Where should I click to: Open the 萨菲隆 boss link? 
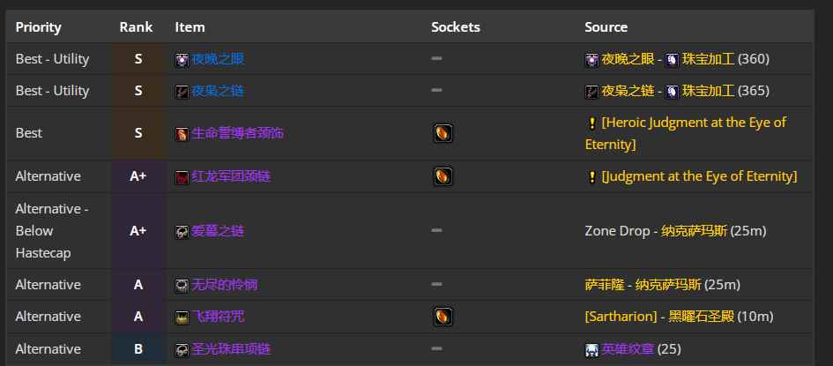605,285
